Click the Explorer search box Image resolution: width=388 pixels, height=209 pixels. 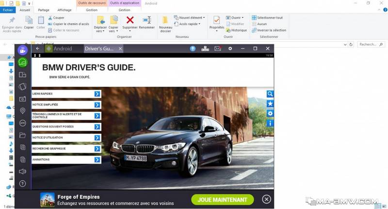click(x=371, y=45)
